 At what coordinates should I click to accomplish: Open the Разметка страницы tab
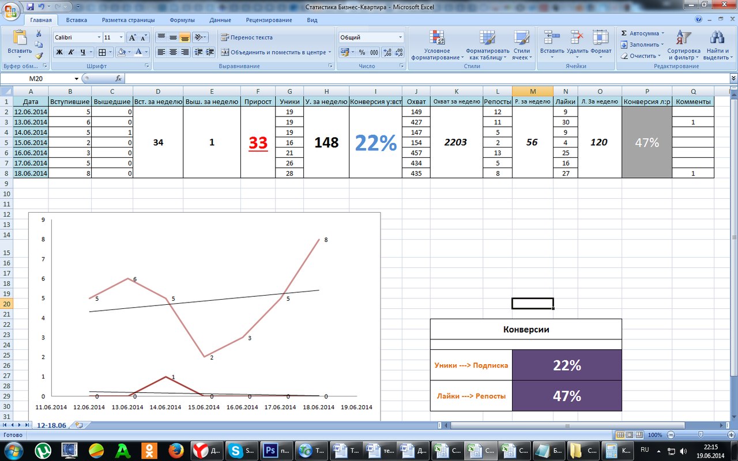tap(128, 20)
